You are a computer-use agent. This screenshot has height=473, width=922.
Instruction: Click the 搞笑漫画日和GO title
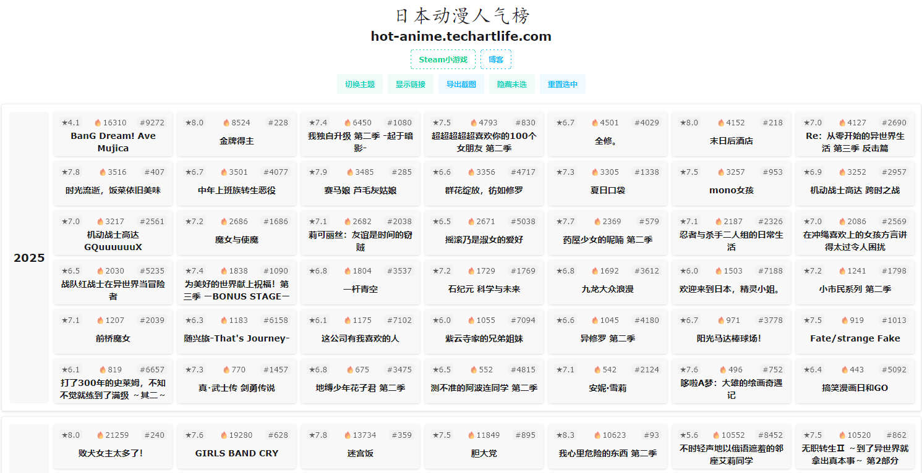pos(855,388)
